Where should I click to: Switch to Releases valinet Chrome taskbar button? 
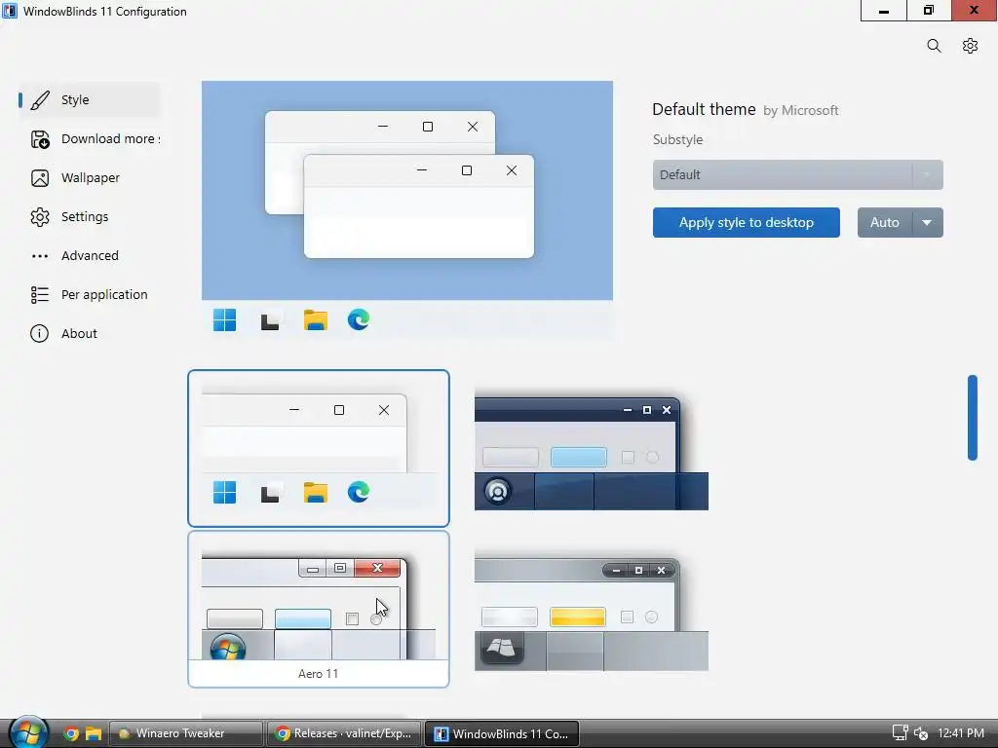[344, 733]
